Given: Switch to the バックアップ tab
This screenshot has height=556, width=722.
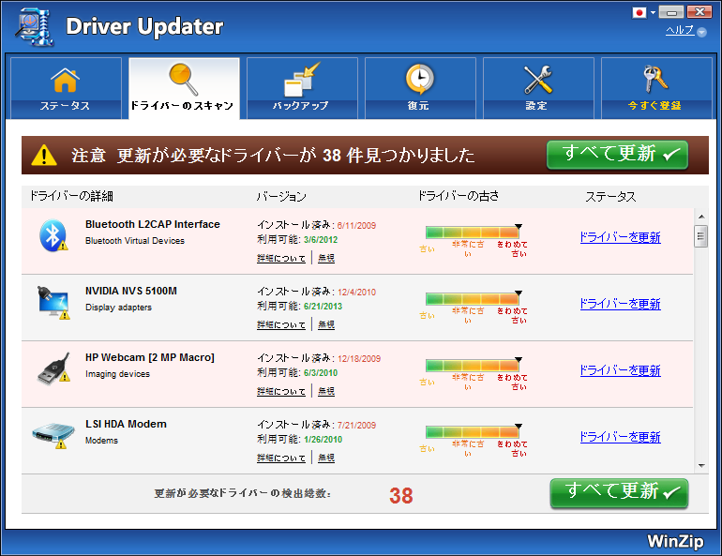Looking at the screenshot, I should [302, 88].
